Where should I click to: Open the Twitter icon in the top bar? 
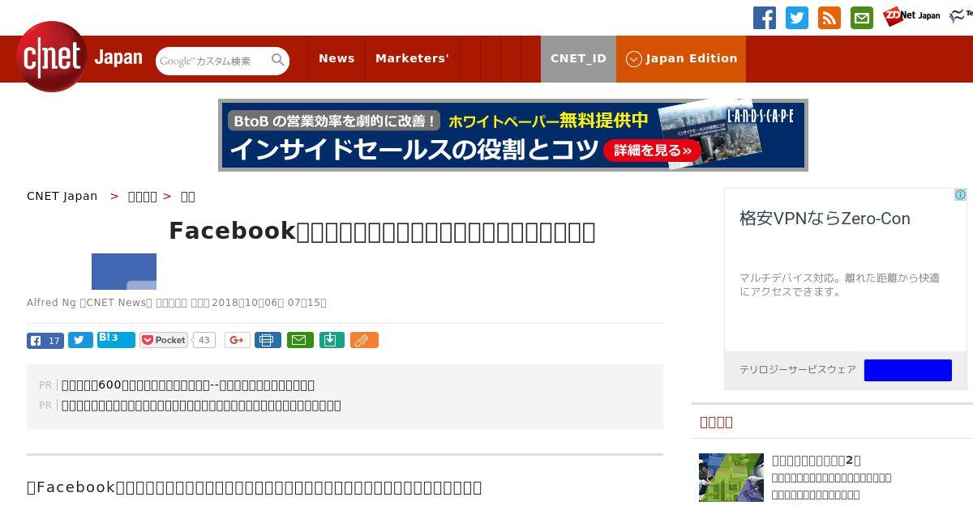click(x=797, y=18)
